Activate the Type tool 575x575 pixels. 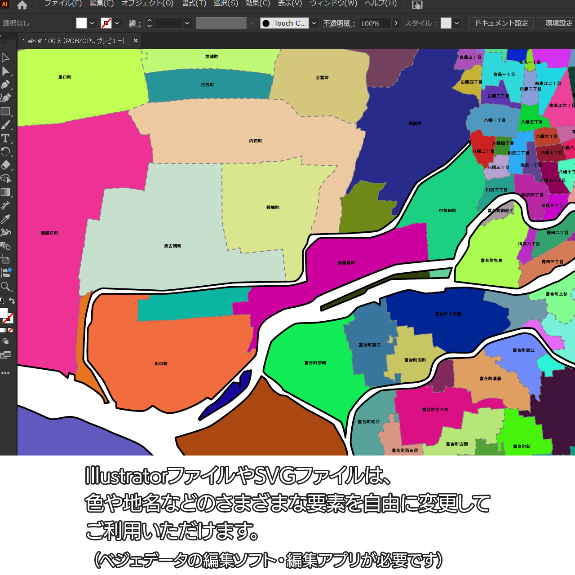pos(5,138)
